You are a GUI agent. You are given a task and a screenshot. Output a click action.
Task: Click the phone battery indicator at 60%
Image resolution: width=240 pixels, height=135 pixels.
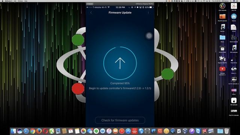tap(149, 7)
